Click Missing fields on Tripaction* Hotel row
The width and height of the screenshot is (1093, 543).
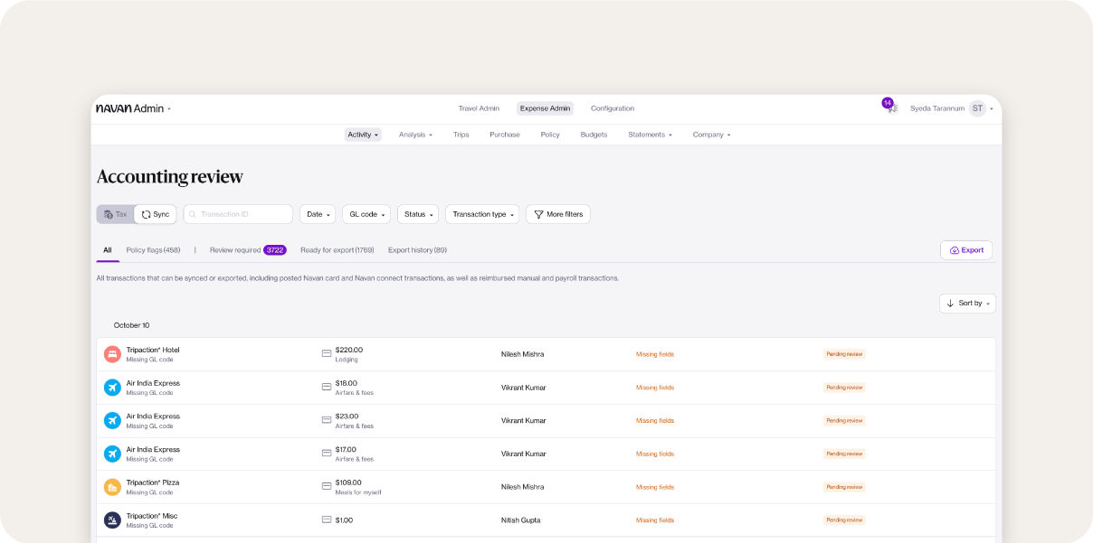[655, 354]
